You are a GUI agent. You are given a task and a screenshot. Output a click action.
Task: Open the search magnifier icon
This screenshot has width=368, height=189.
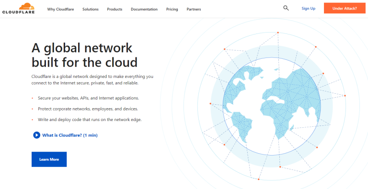286,8
